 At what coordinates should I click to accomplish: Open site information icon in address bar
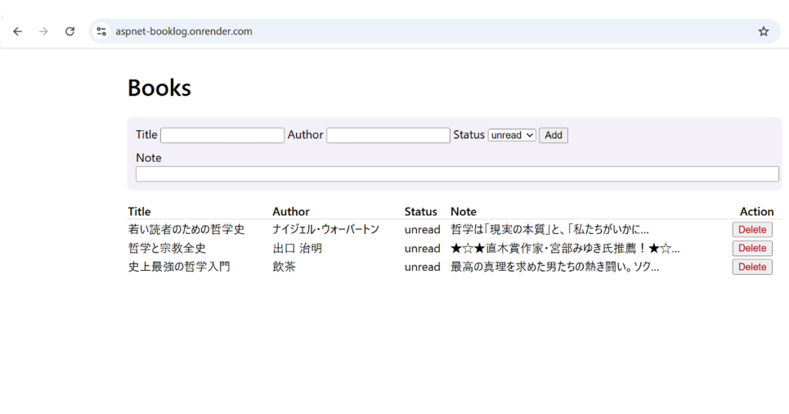coord(101,32)
